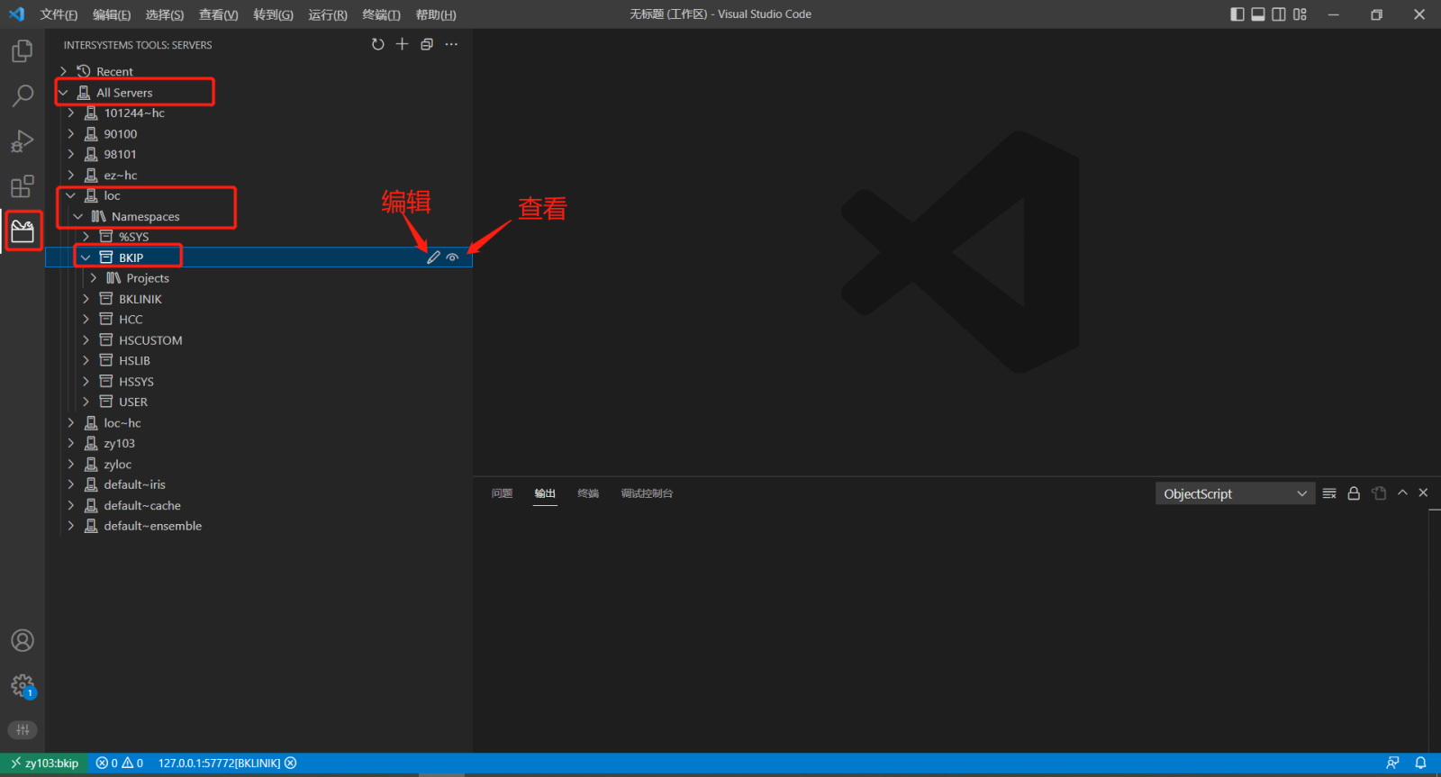
Task: Open the ObjectScript output channel dropdown
Action: coord(1234,493)
